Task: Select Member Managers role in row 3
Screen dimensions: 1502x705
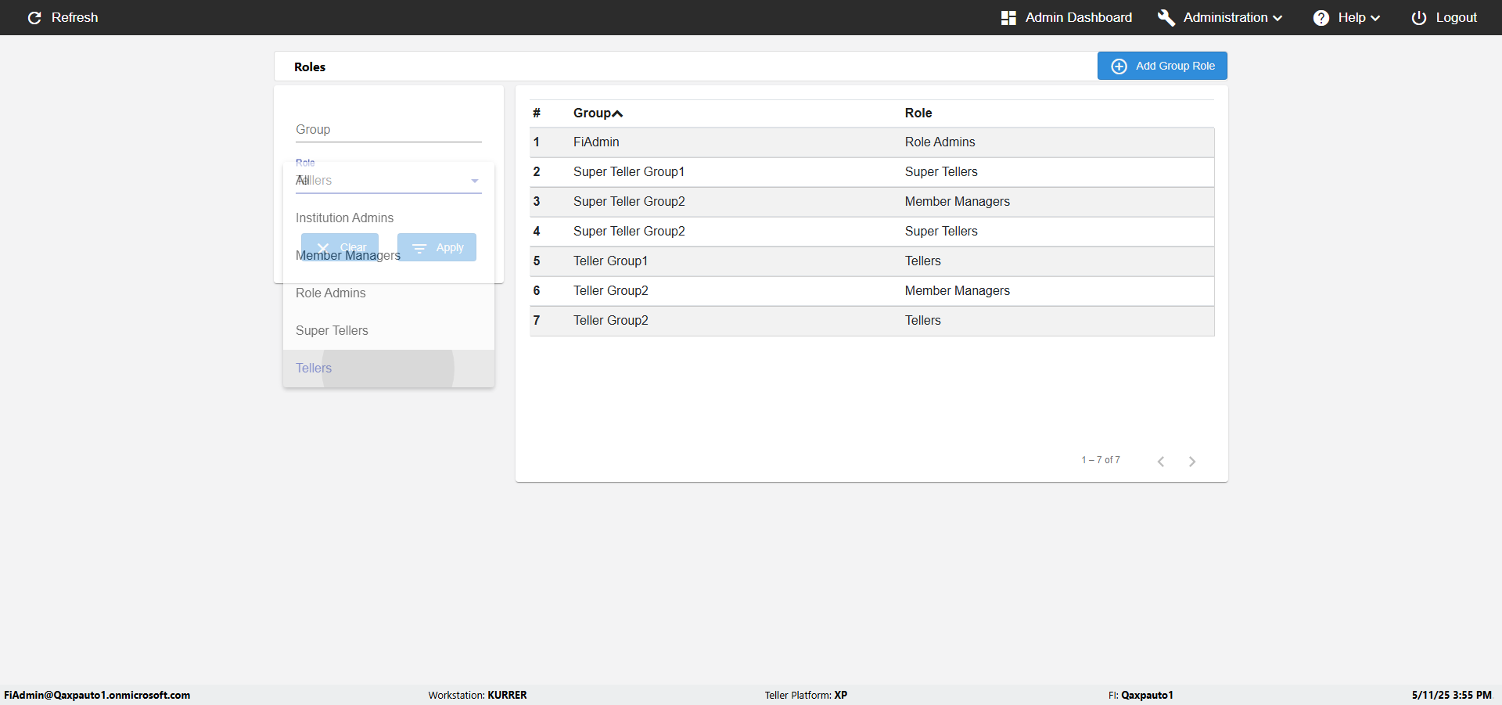Action: coord(958,201)
